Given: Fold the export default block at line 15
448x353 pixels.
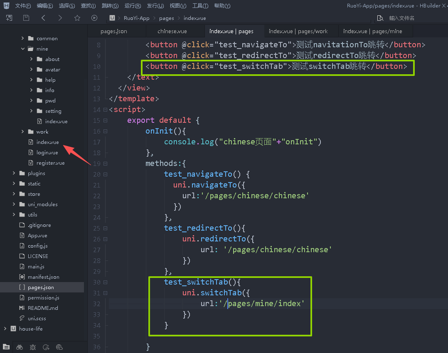Looking at the screenshot, I should click(105, 120).
